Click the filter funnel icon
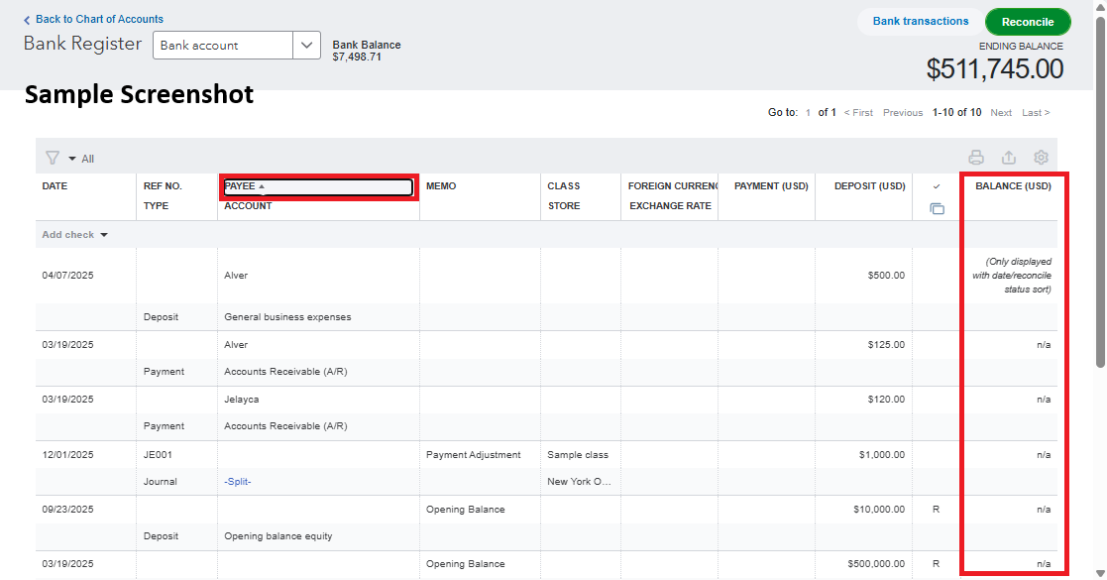The image size is (1107, 580). tap(53, 158)
